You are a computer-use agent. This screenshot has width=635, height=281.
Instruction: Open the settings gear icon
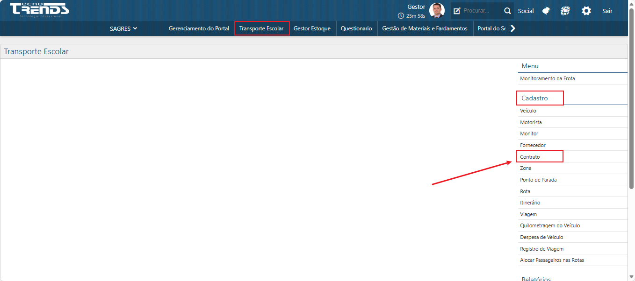click(586, 11)
